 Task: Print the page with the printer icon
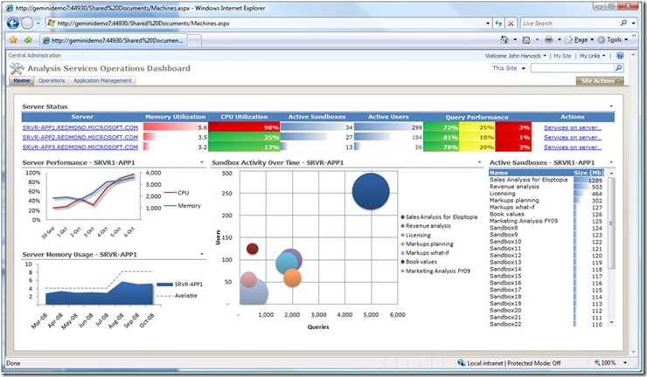tap(548, 39)
